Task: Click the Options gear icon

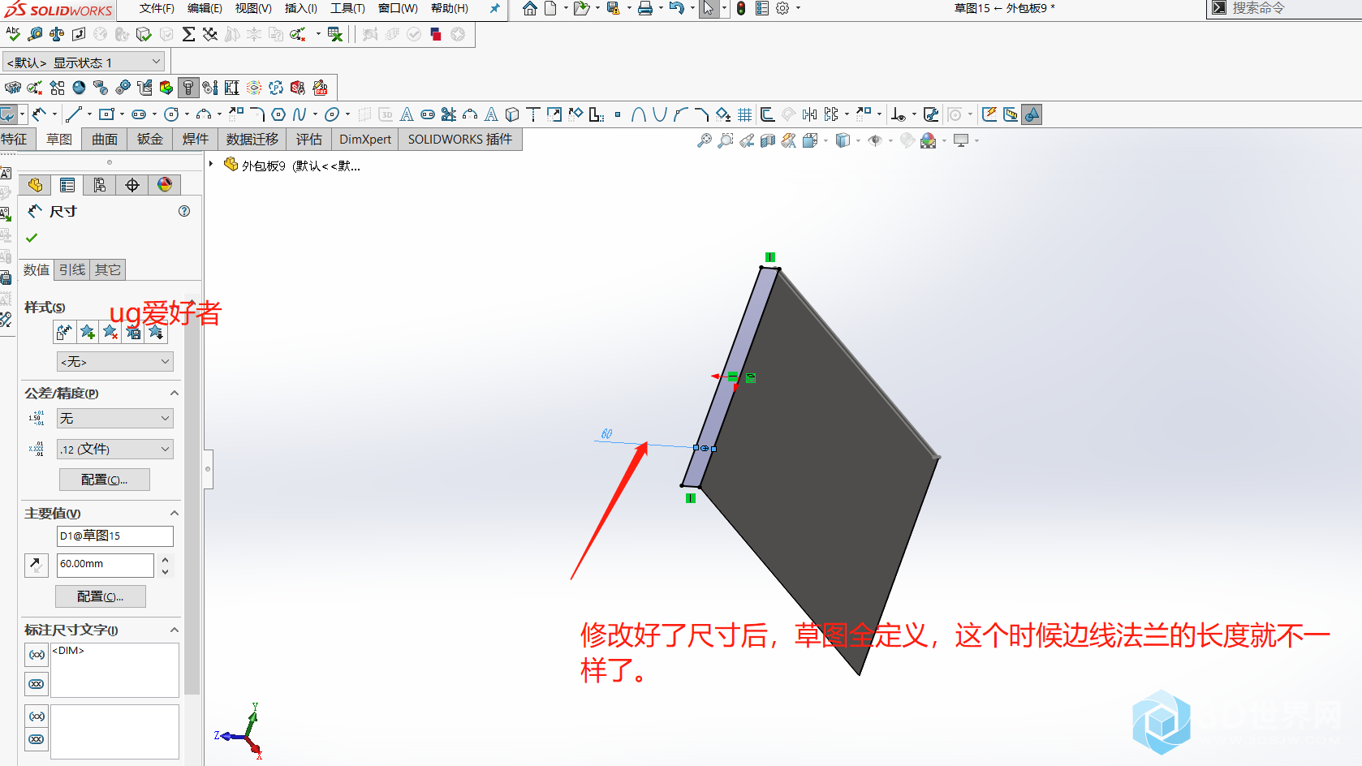Action: click(x=782, y=8)
